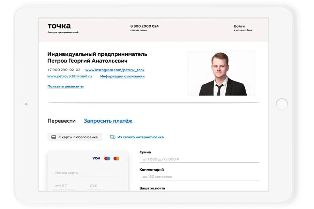
Task: Select the 'Номер карты' card number field
Action: pos(85,173)
